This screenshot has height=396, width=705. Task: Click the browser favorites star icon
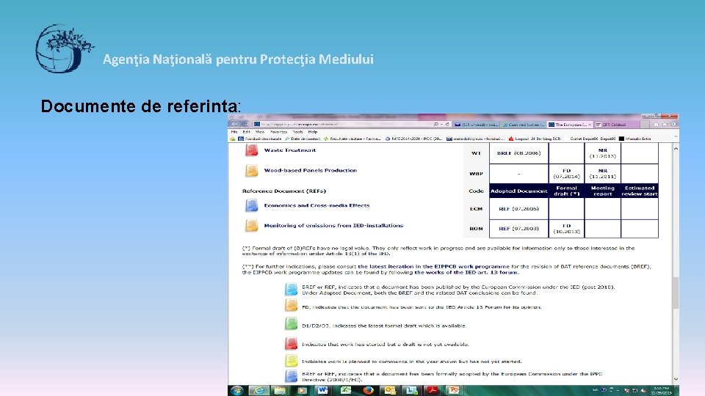pyautogui.click(x=665, y=125)
